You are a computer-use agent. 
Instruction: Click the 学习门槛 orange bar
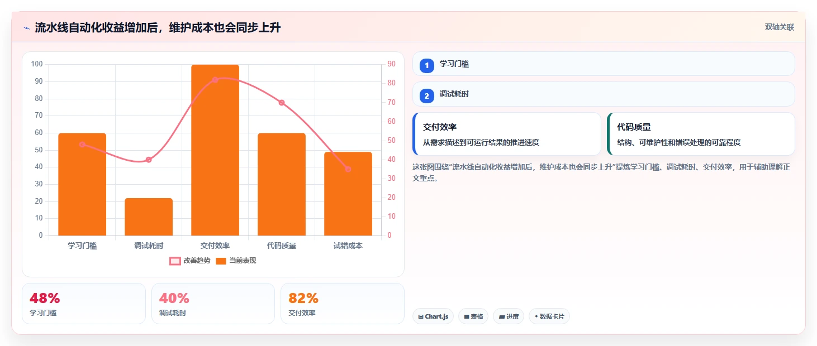(x=82, y=184)
